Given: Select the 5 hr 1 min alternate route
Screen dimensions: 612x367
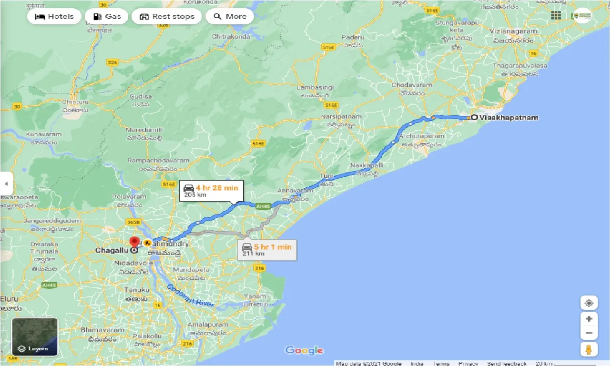Looking at the screenshot, I should (x=267, y=249).
